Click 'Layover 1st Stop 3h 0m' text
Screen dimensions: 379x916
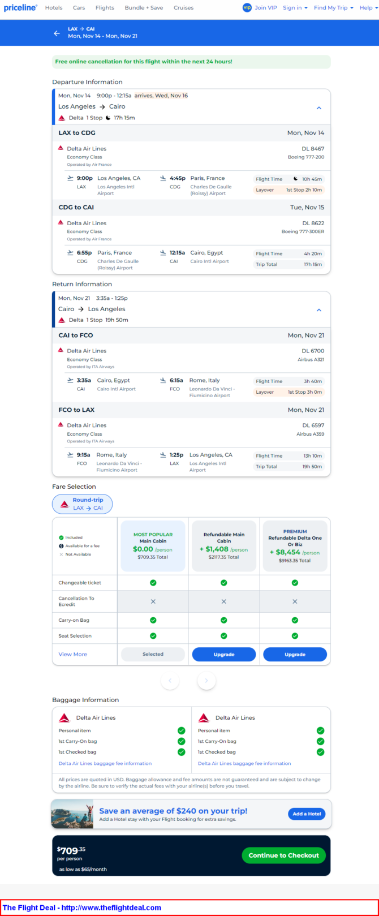coord(289,392)
